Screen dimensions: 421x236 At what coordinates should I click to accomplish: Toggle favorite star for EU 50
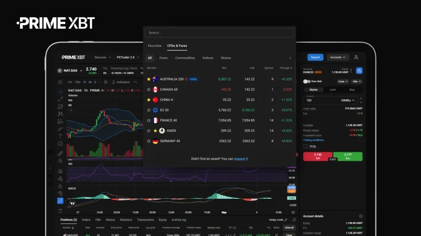coord(149,110)
